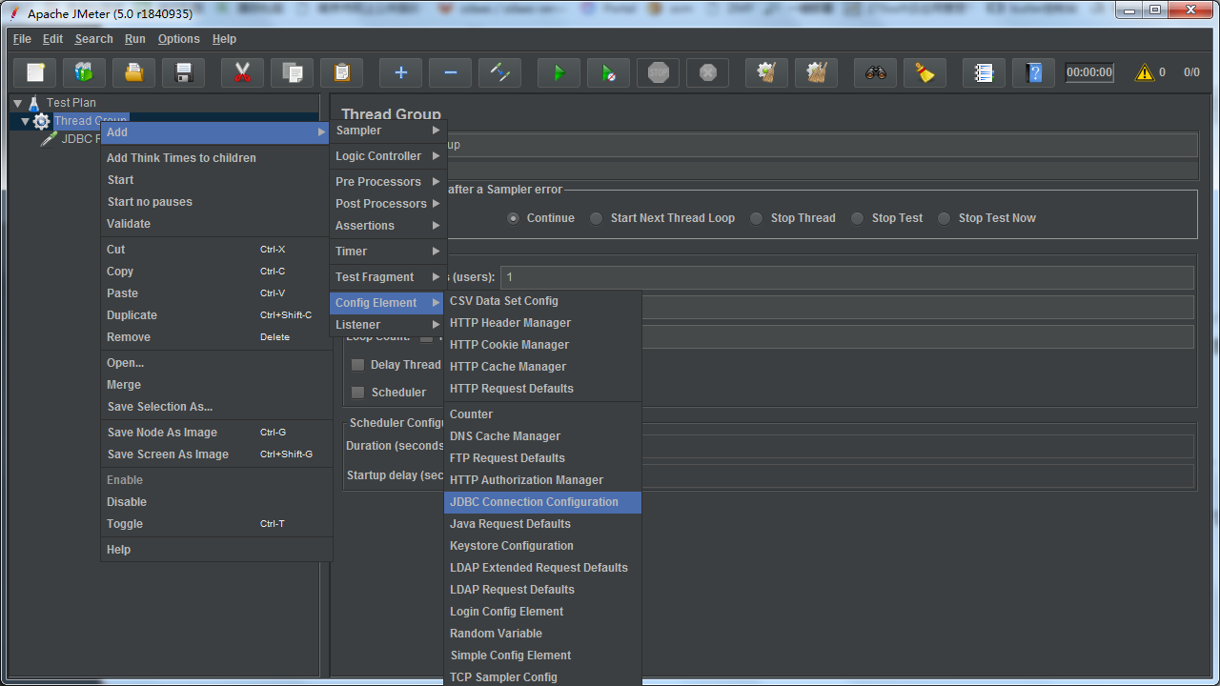1220x686 pixels.
Task: Click the Shutdown test icon
Action: click(x=708, y=72)
